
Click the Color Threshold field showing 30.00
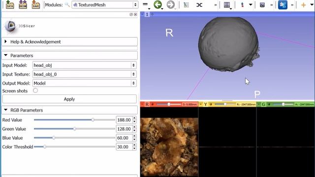coord(124,147)
